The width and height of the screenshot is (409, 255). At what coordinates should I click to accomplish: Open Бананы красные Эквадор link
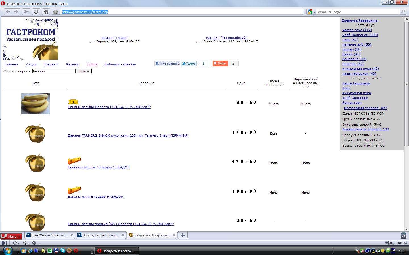pyautogui.click(x=99, y=167)
